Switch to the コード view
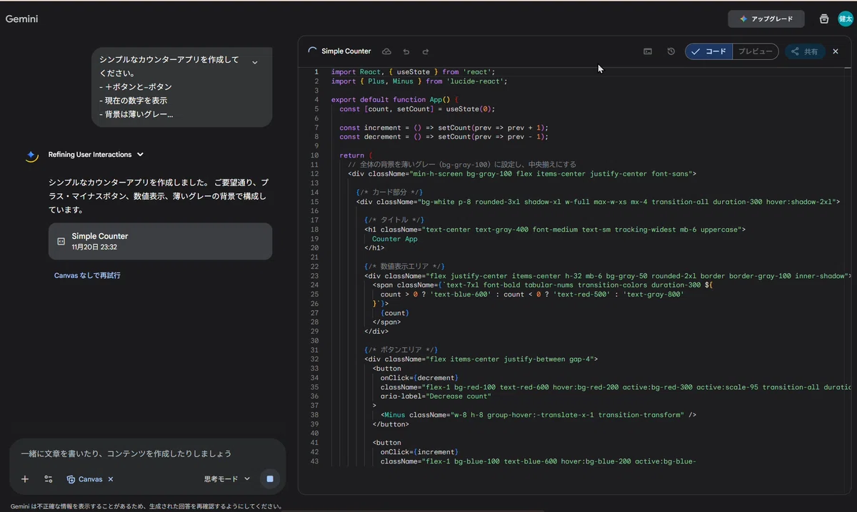857x512 pixels. [709, 51]
